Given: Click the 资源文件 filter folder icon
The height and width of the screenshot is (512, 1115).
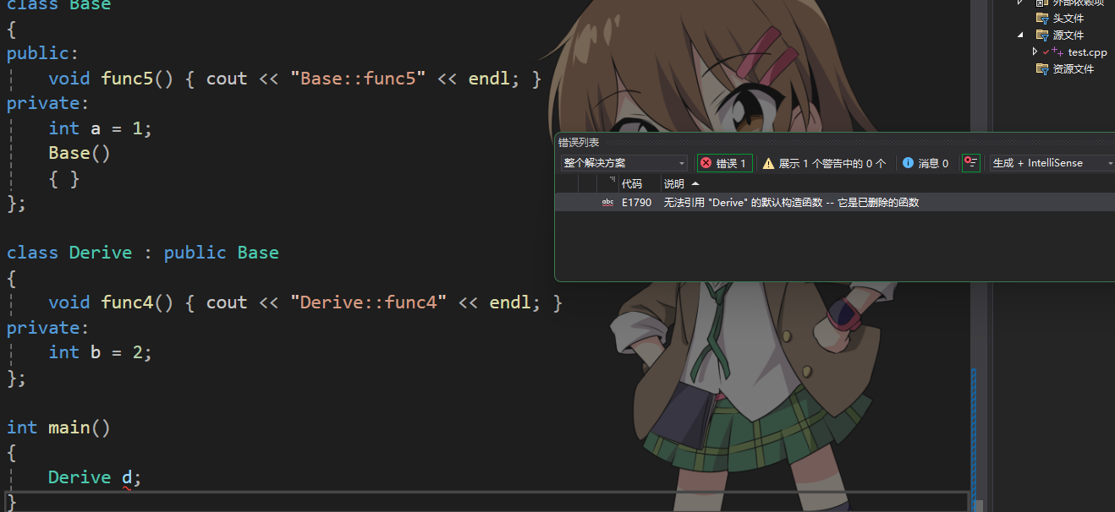Looking at the screenshot, I should (1042, 69).
